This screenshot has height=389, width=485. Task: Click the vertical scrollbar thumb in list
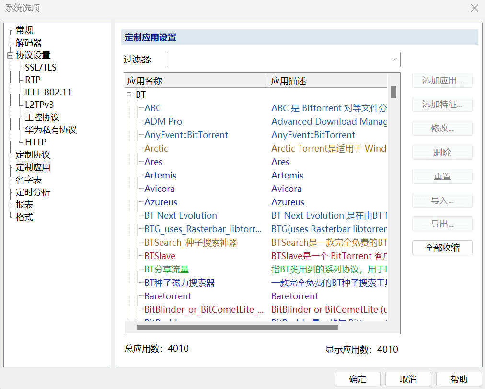[393, 92]
